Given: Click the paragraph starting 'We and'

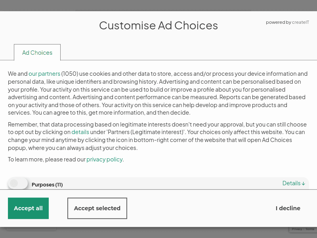Looking at the screenshot, I should tap(158, 93).
